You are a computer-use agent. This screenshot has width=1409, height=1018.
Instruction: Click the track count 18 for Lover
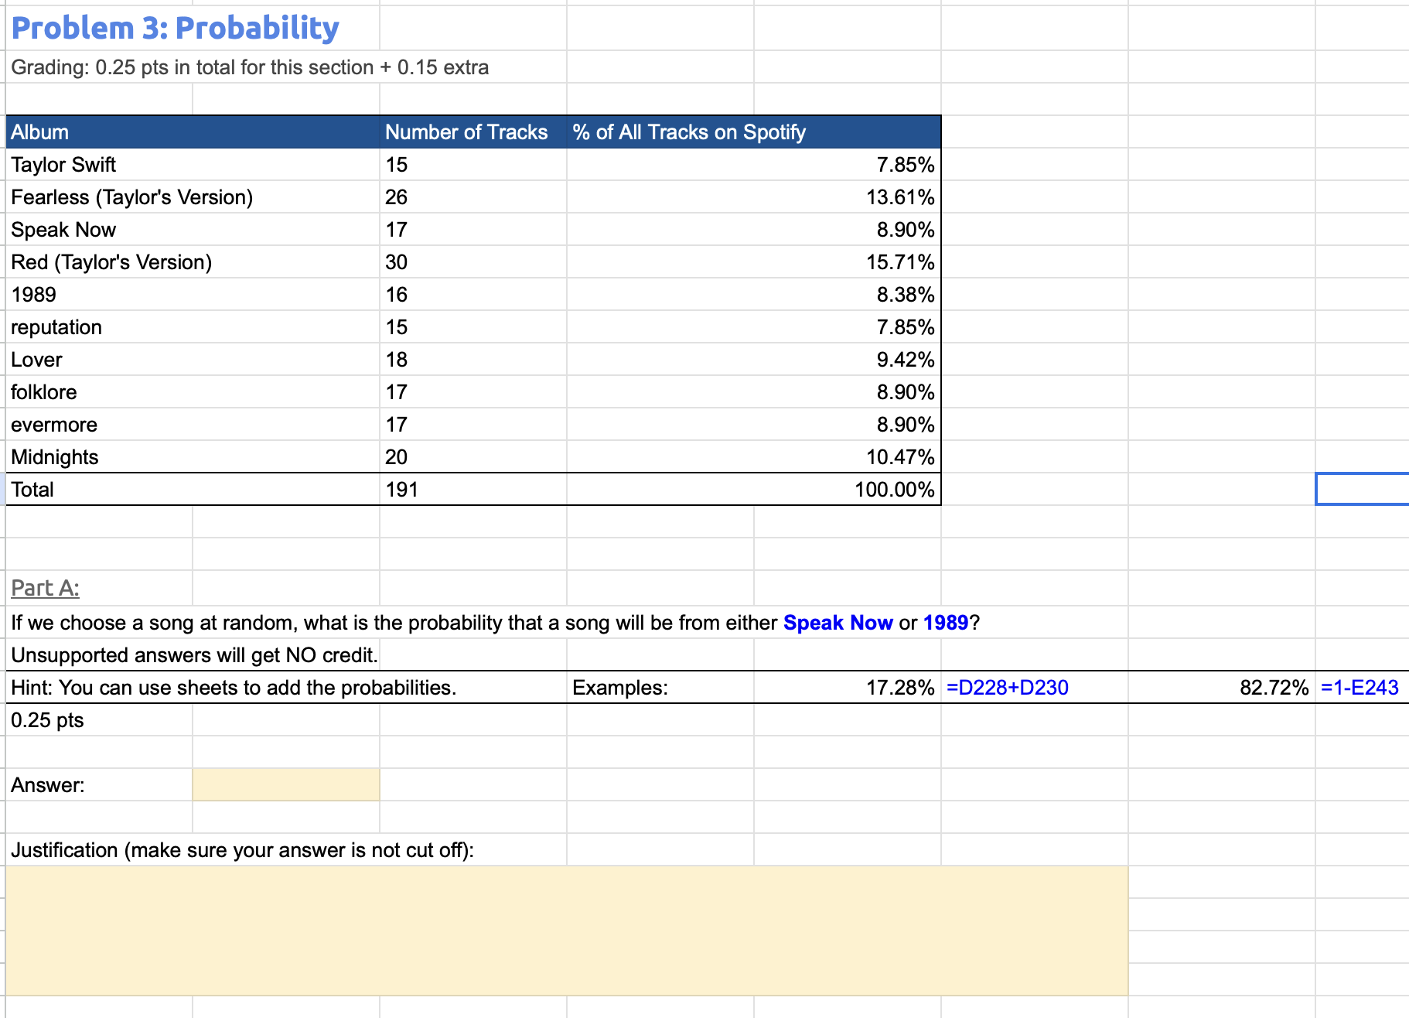[473, 360]
